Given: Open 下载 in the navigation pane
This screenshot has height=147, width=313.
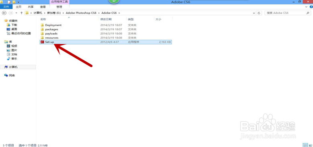Looking at the screenshot, I should point(14,25).
